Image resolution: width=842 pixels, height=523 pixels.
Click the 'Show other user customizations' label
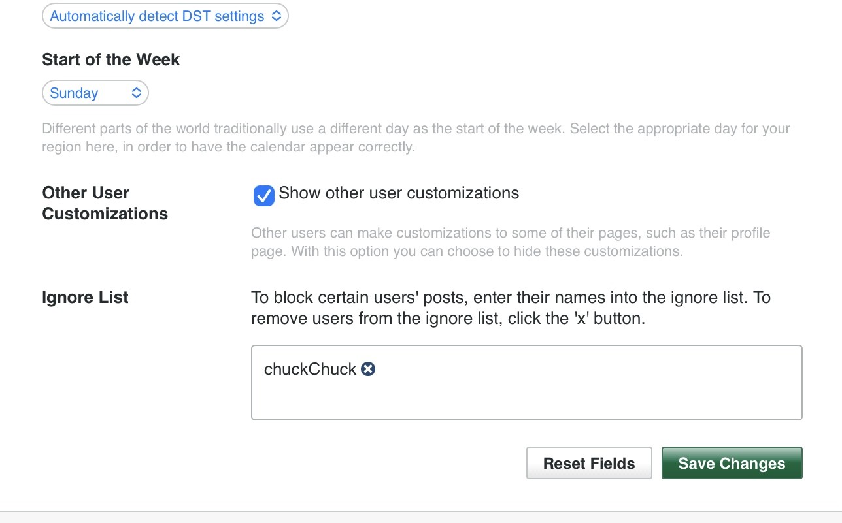coord(398,193)
